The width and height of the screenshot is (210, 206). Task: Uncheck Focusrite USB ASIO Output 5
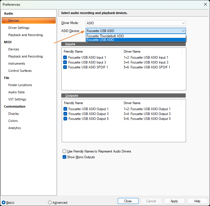65,118
